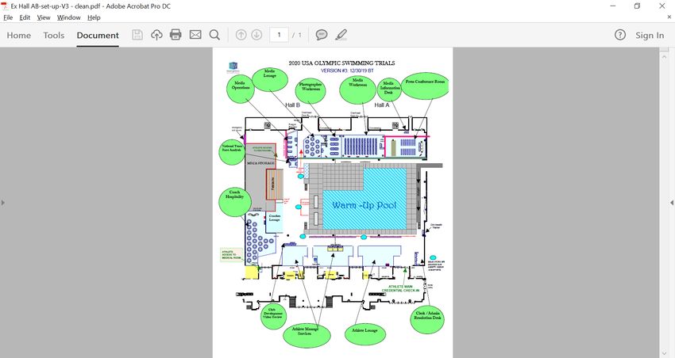Print the document using printer icon

tap(175, 35)
